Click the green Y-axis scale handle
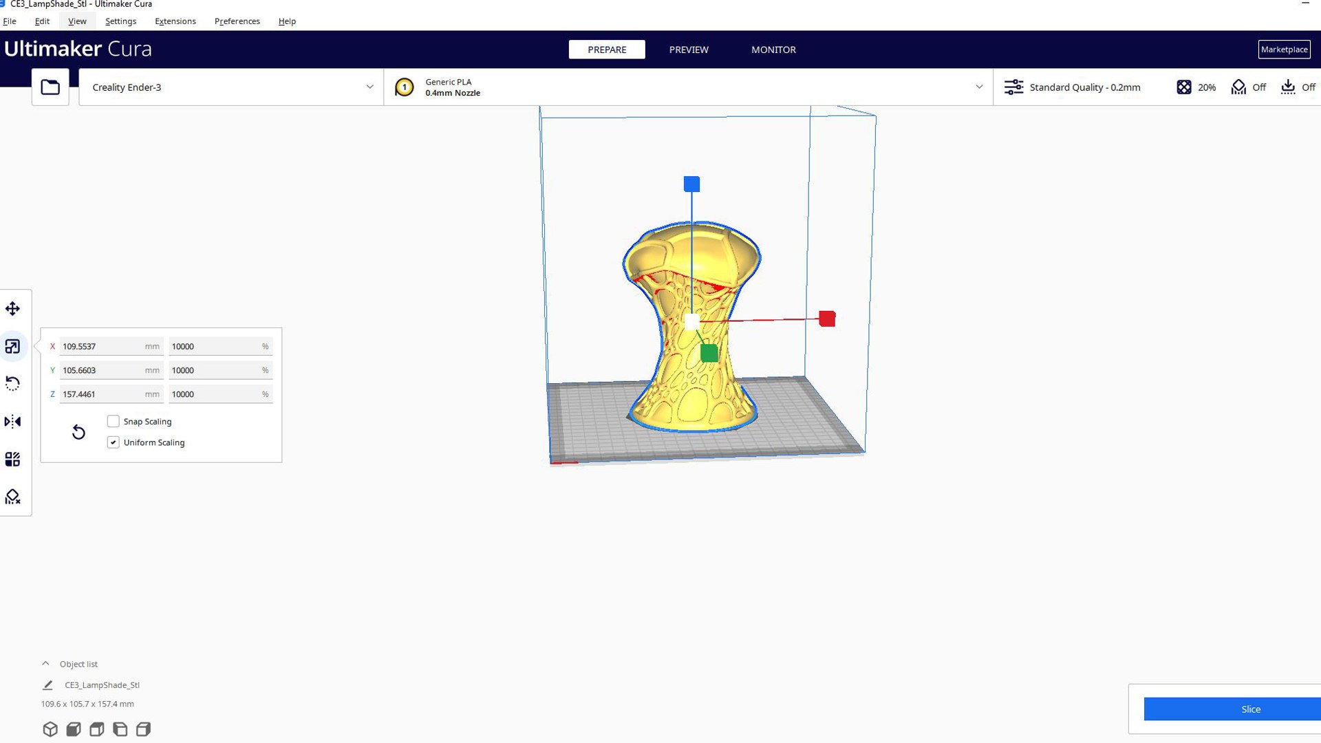The image size is (1321, 743). click(x=709, y=354)
